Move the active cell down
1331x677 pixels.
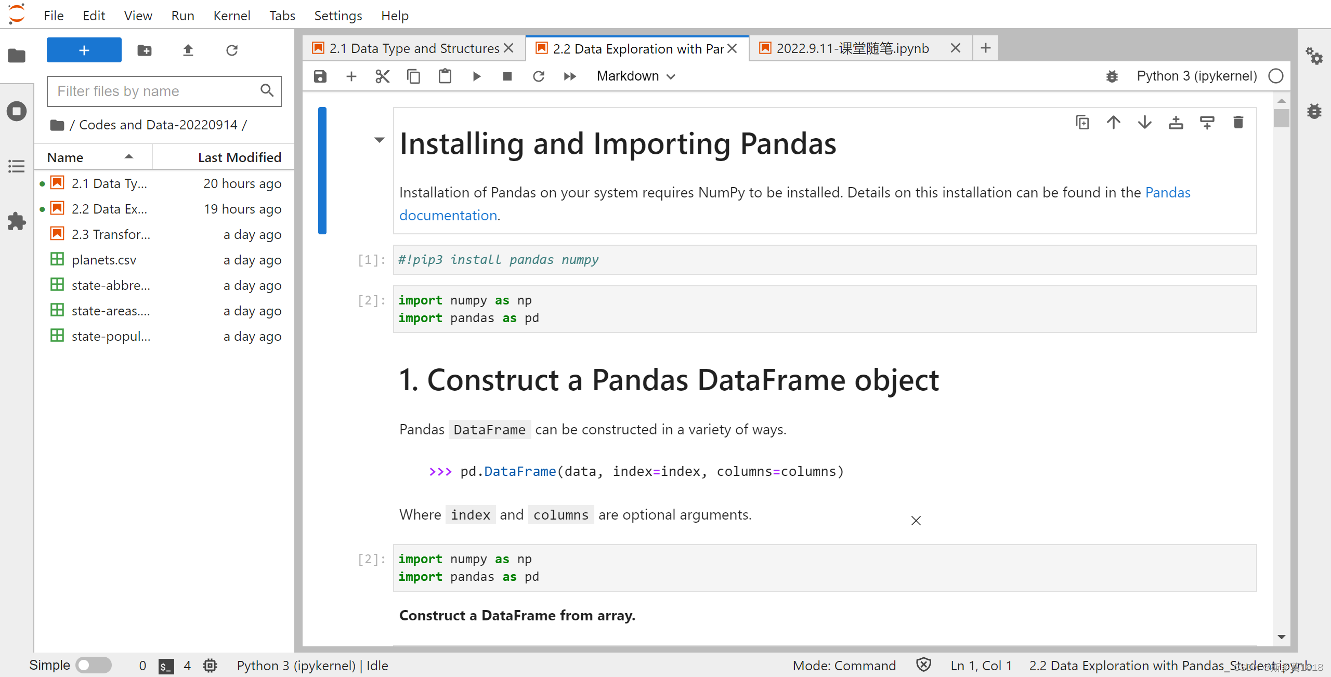pyautogui.click(x=1145, y=123)
